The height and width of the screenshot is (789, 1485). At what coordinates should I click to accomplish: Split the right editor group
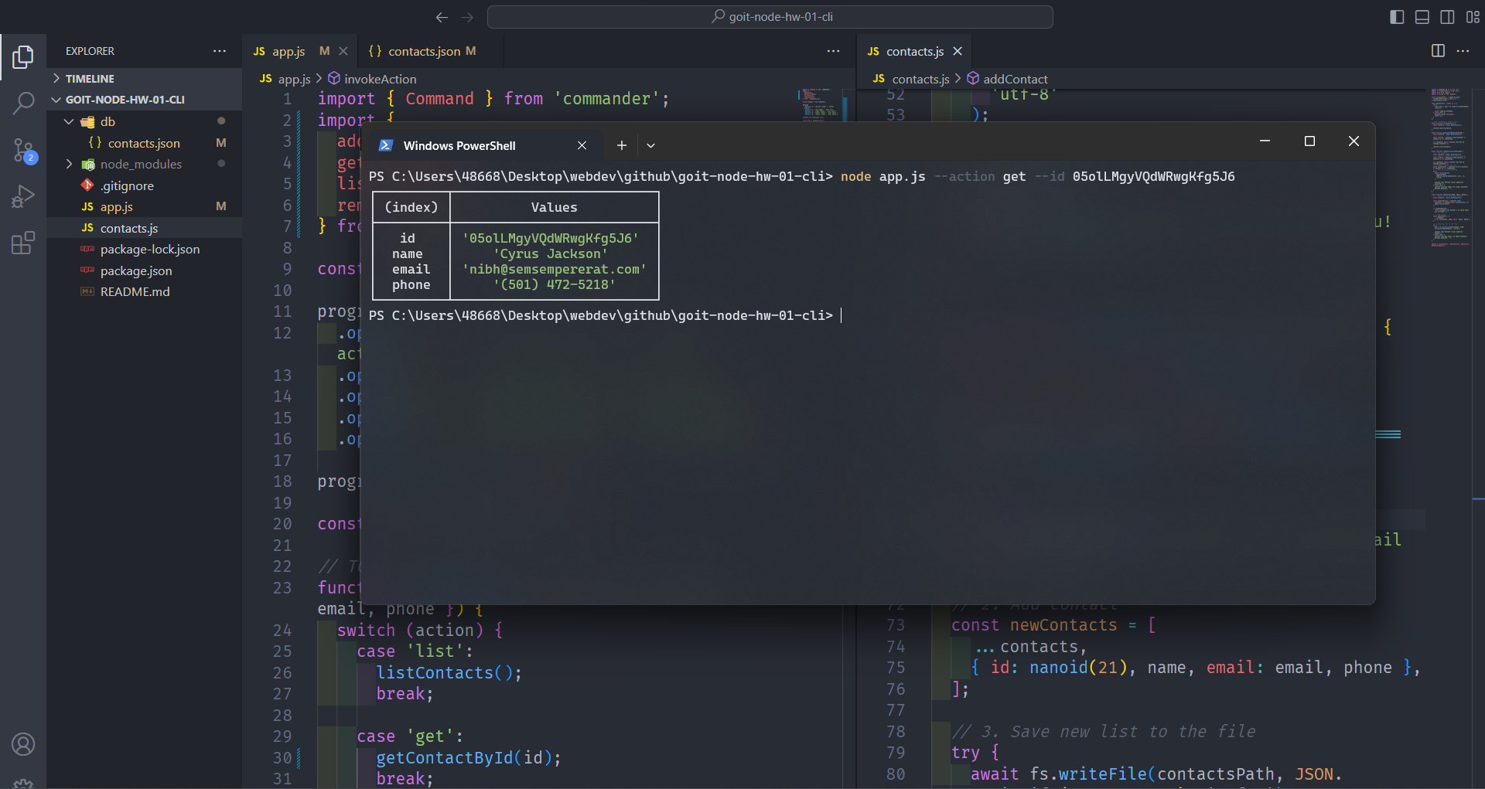1438,51
